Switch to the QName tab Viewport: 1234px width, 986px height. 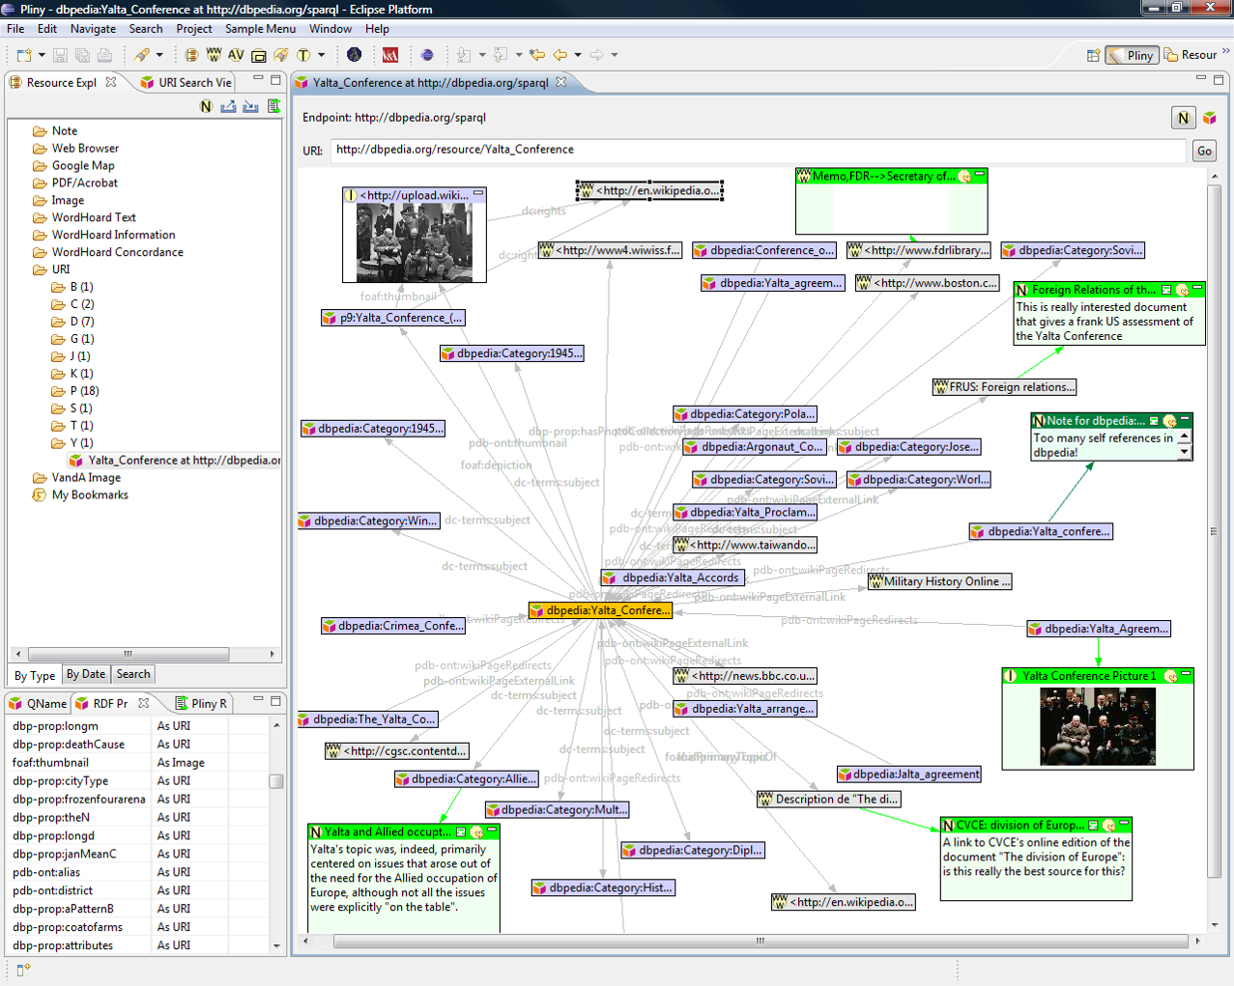click(x=39, y=704)
